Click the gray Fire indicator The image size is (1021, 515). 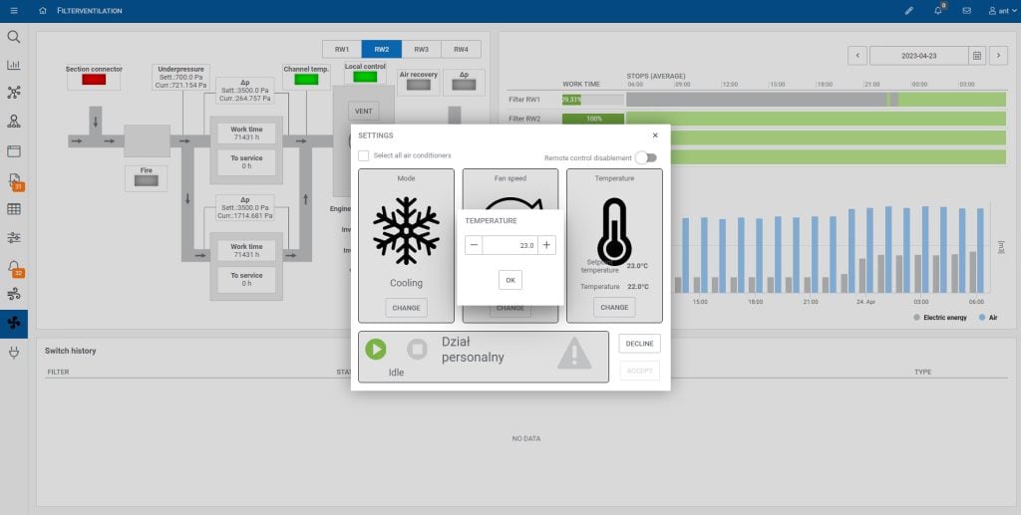tap(146, 180)
